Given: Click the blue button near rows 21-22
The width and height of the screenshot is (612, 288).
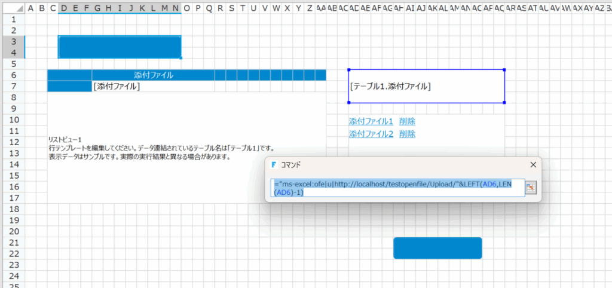Looking at the screenshot, I should (437, 248).
